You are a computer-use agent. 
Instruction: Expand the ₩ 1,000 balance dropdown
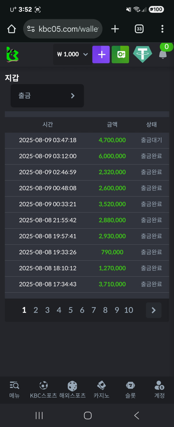coord(85,54)
